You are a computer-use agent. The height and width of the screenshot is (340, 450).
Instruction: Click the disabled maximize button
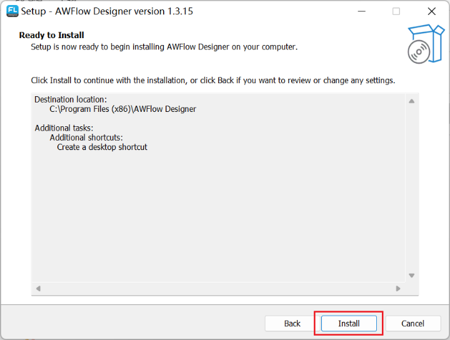point(396,11)
